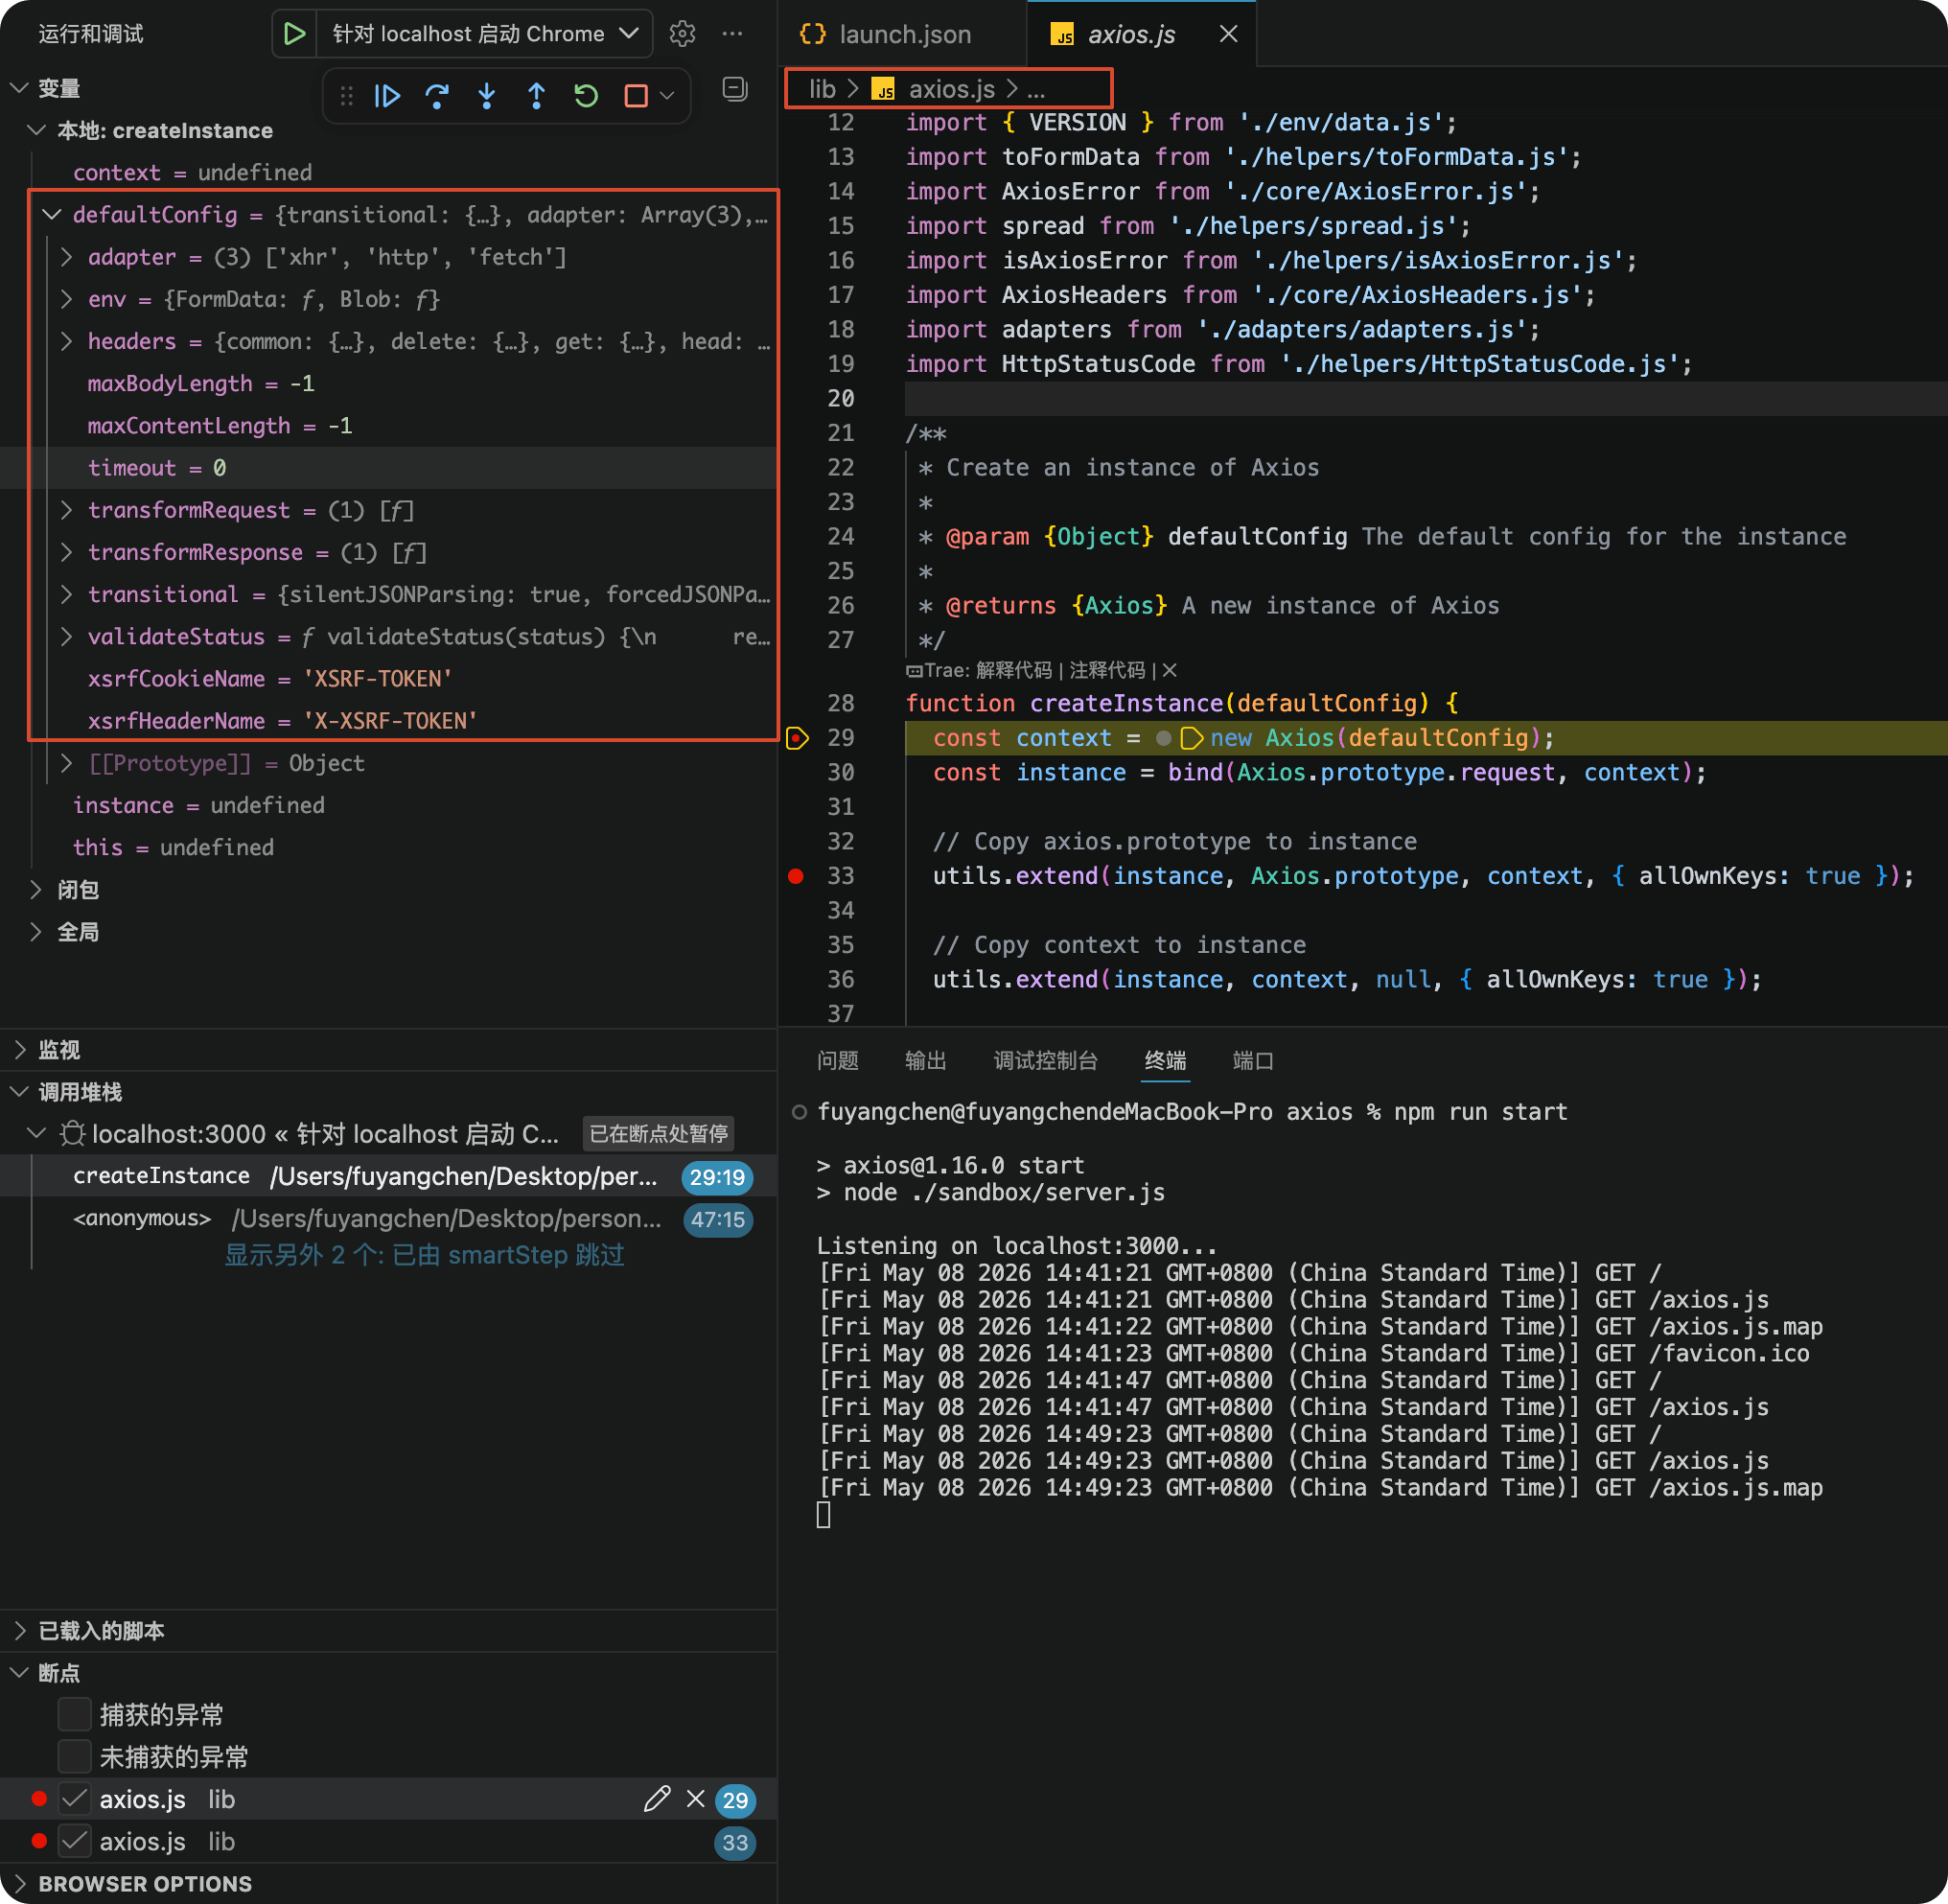This screenshot has width=1948, height=1904.
Task: Edit the line 29 breakpoint condition
Action: coord(656,1799)
